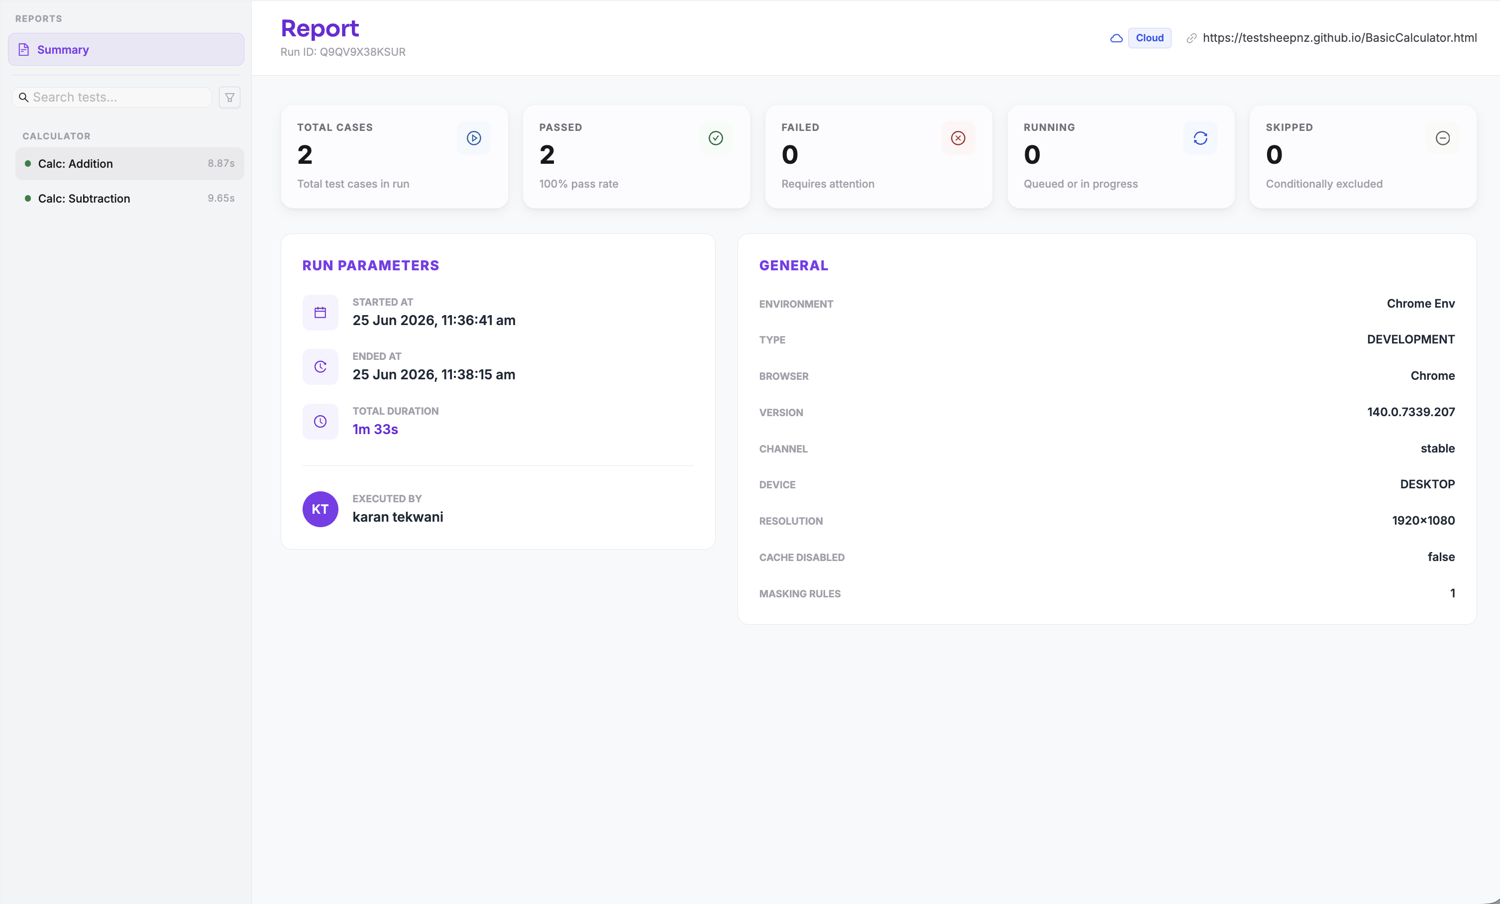The width and height of the screenshot is (1500, 904).
Task: Click the 8.87s duration value
Action: click(x=221, y=163)
